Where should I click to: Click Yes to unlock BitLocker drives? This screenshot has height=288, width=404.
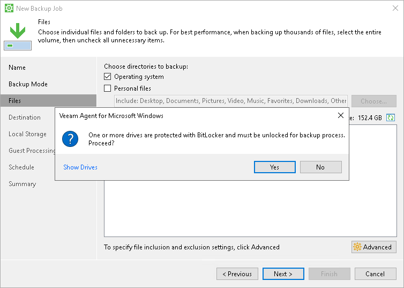(x=275, y=167)
